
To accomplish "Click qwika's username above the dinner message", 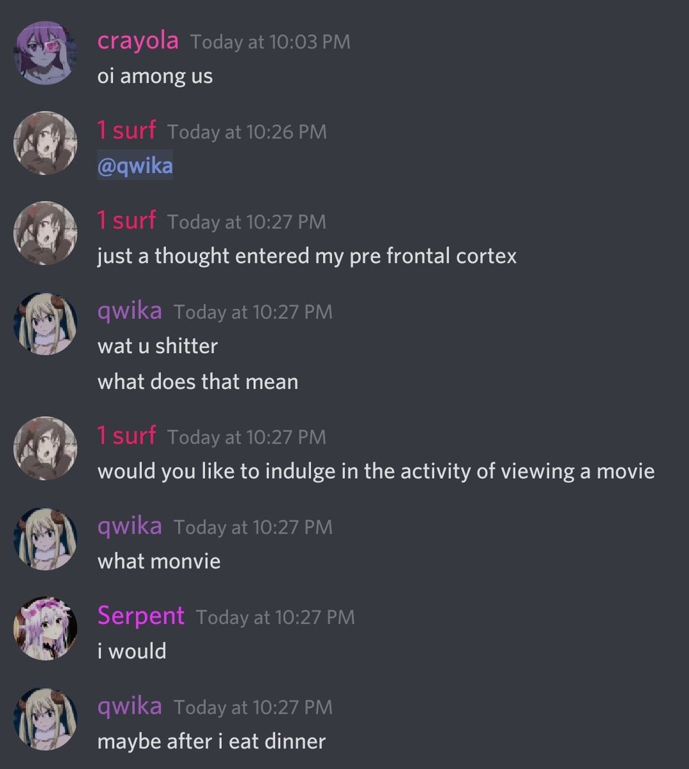I will click(129, 706).
